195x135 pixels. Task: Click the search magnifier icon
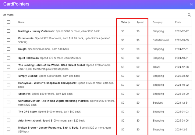coord(189,15)
